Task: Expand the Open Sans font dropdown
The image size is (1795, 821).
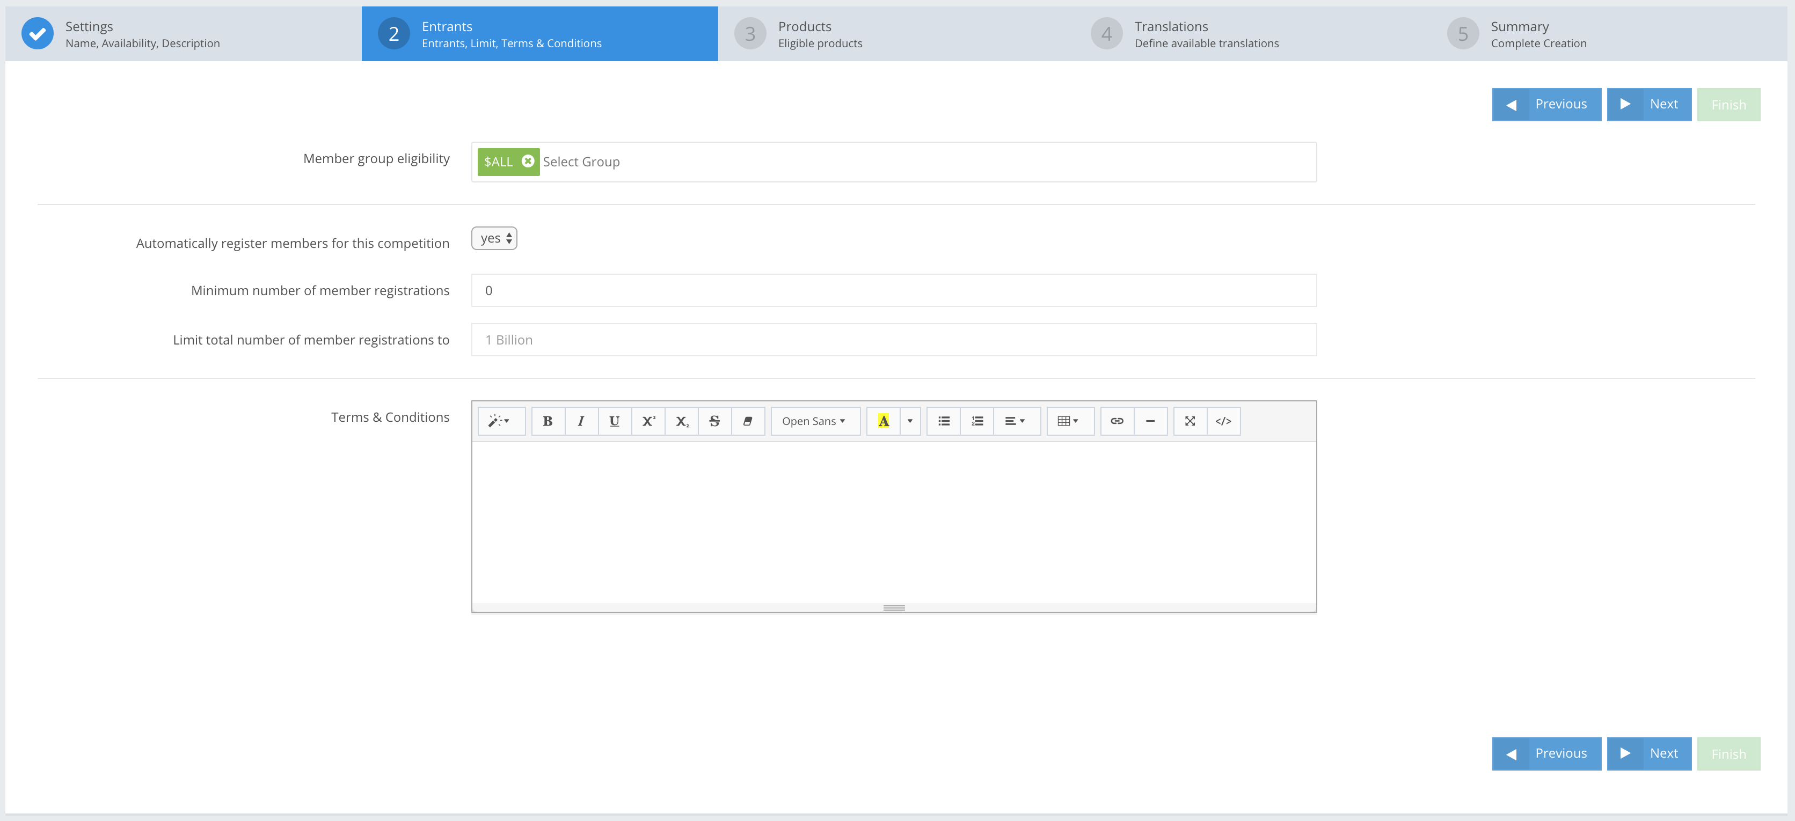Action: point(814,421)
